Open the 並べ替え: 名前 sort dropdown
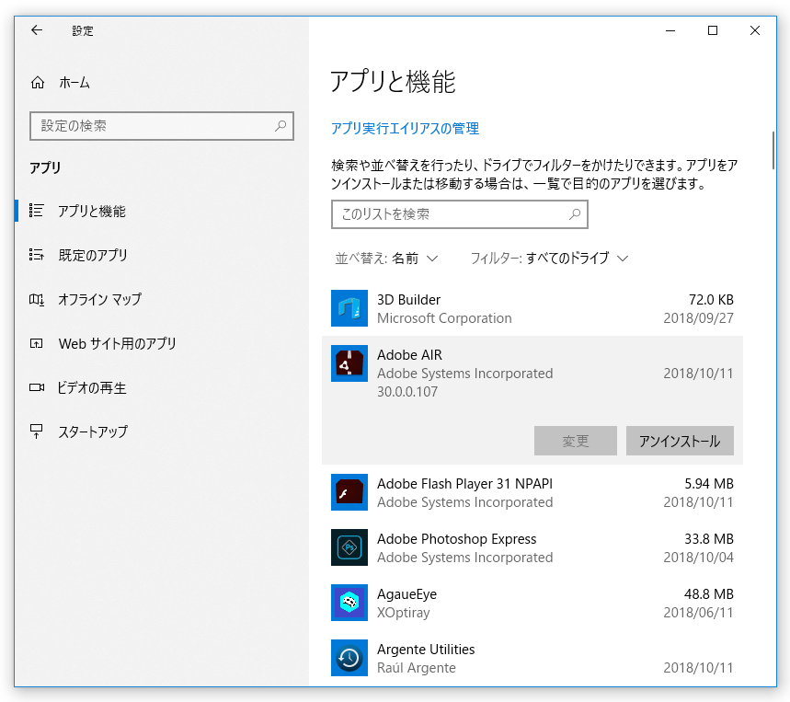Viewport: 790px width, 702px height. 386,259
